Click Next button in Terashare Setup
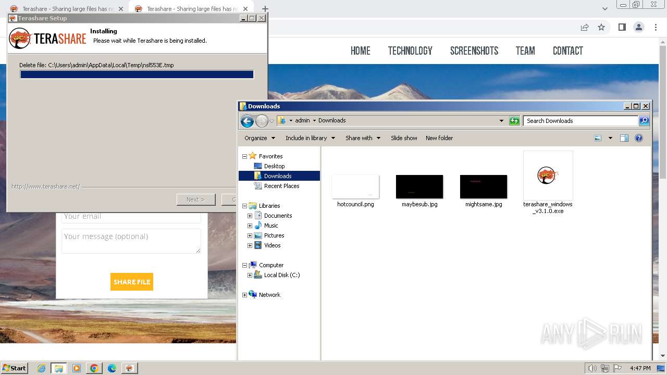Screen dimensions: 667x375 point(196,199)
